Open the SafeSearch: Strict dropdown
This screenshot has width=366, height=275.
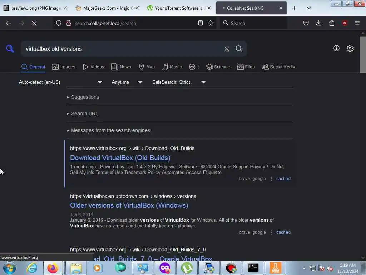pyautogui.click(x=179, y=82)
